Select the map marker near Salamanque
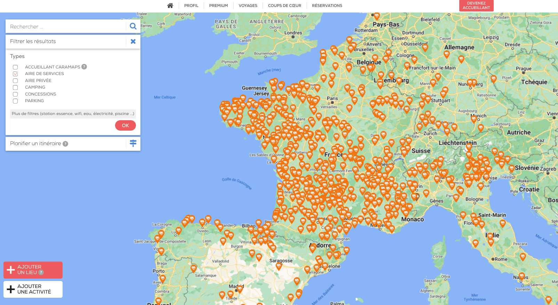 point(194,268)
